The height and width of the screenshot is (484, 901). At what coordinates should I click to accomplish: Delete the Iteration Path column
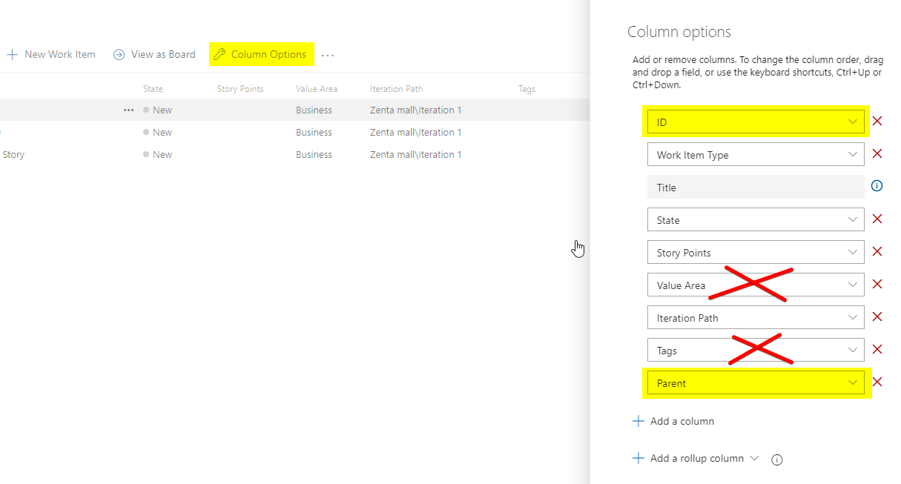click(x=877, y=317)
